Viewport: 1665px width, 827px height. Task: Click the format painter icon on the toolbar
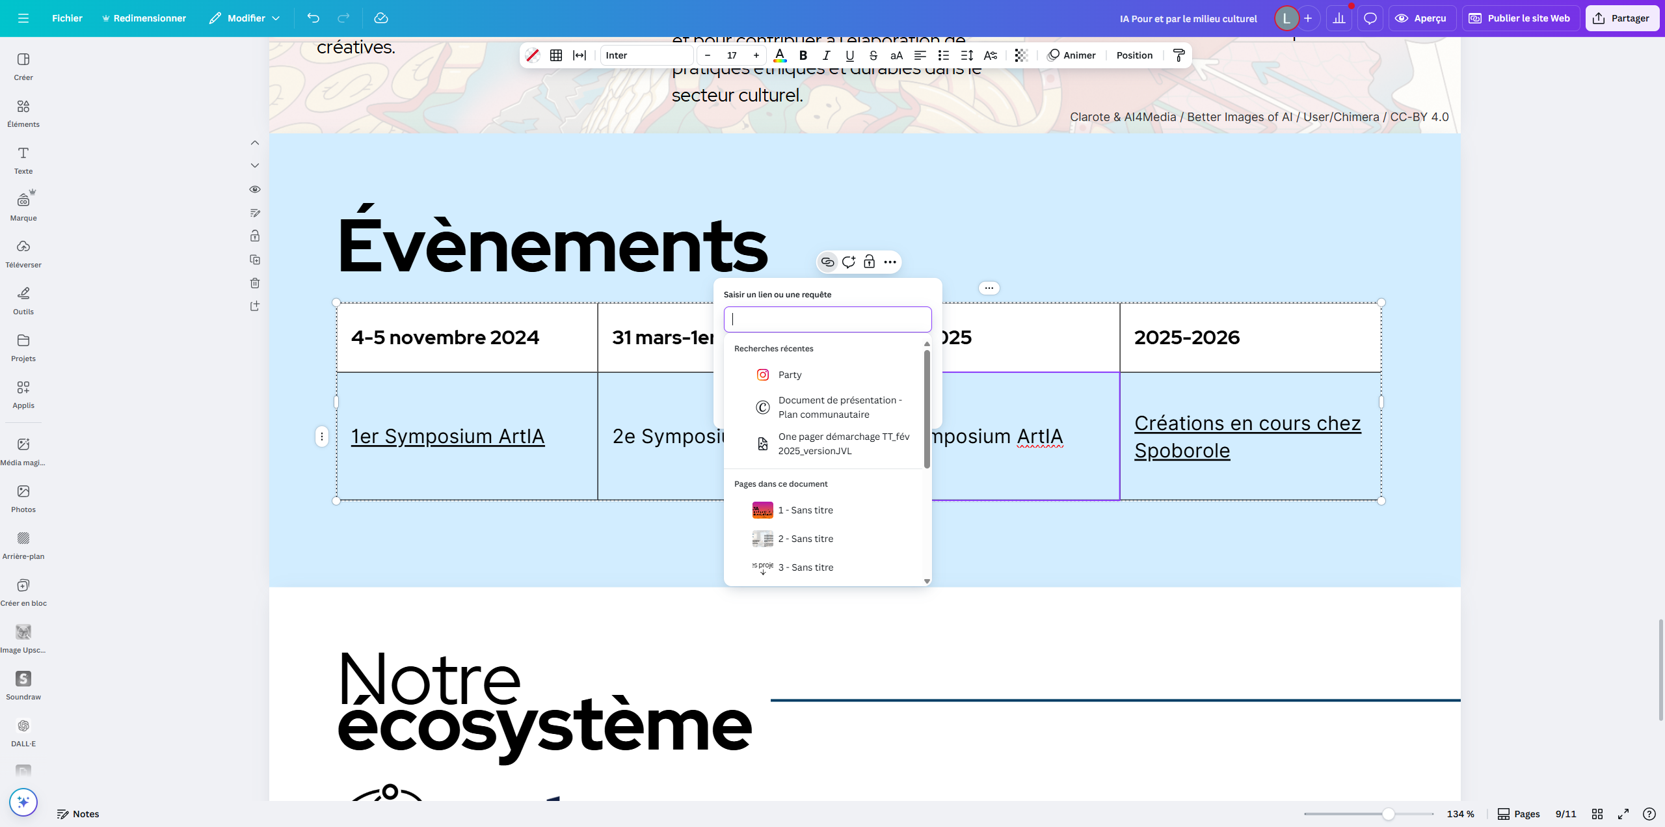coord(1179,55)
